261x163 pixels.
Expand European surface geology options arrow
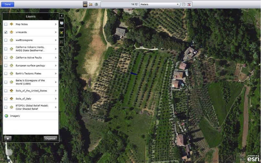(x=55, y=66)
